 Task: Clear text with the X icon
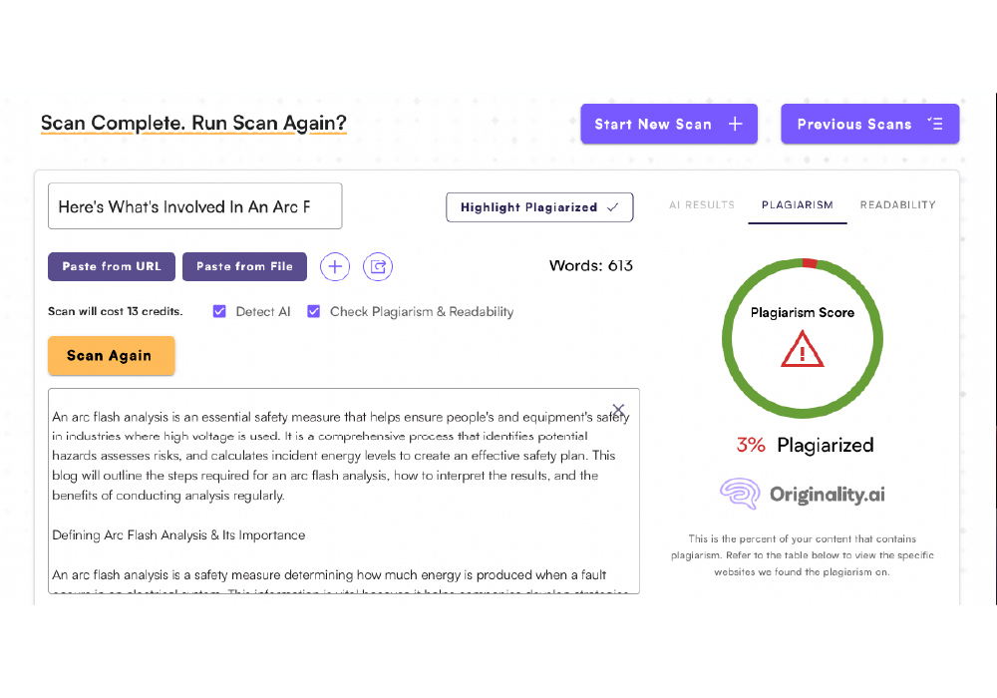tap(618, 410)
